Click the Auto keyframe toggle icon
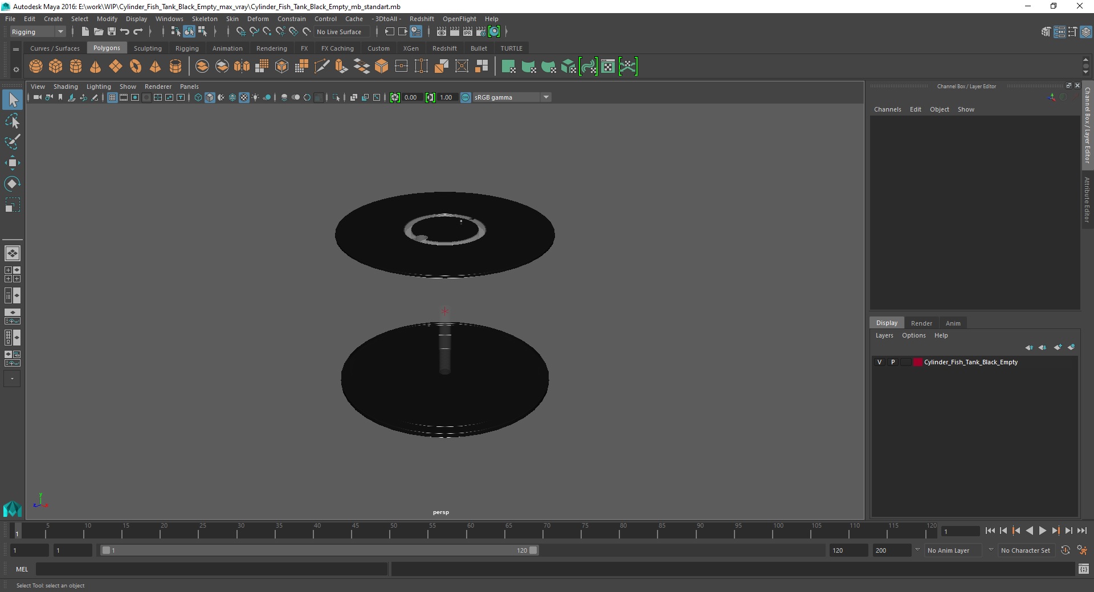 [1066, 550]
